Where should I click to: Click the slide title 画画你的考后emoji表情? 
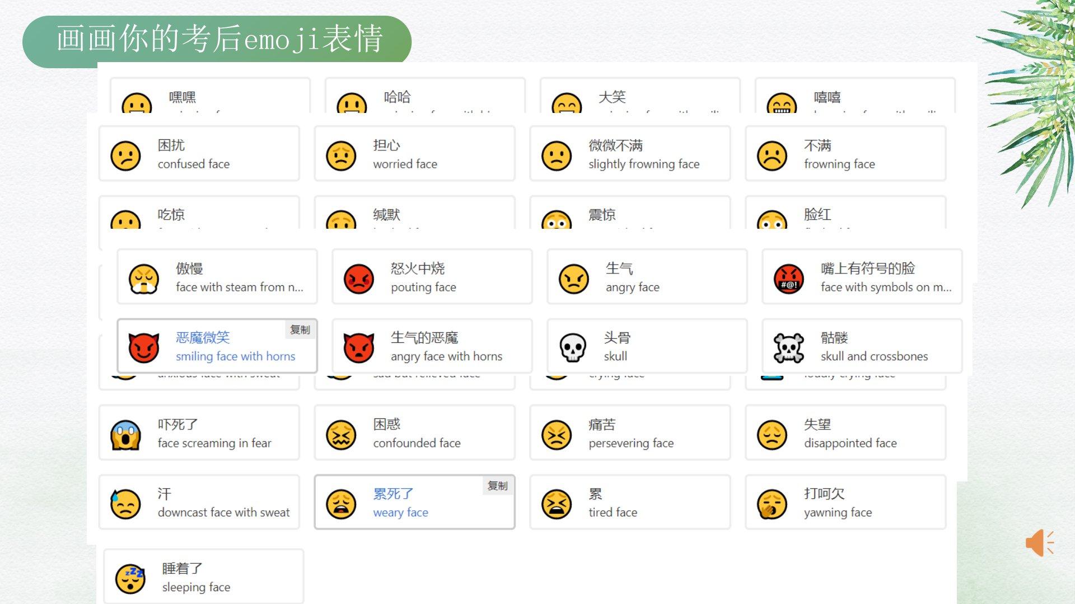[x=219, y=39]
